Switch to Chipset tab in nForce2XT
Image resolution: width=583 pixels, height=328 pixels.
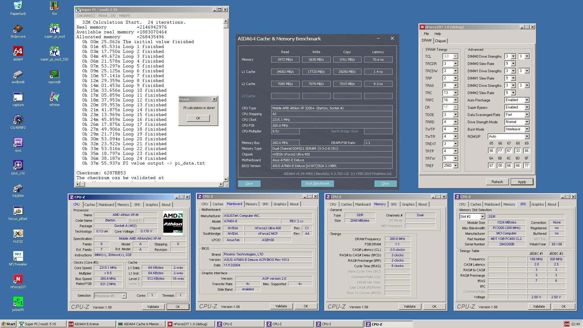pyautogui.click(x=440, y=41)
